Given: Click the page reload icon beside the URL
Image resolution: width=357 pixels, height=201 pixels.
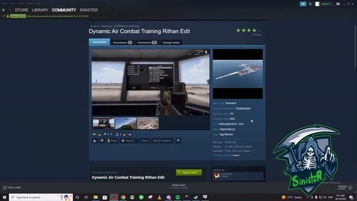Looking at the screenshot, I should [x=4, y=16].
